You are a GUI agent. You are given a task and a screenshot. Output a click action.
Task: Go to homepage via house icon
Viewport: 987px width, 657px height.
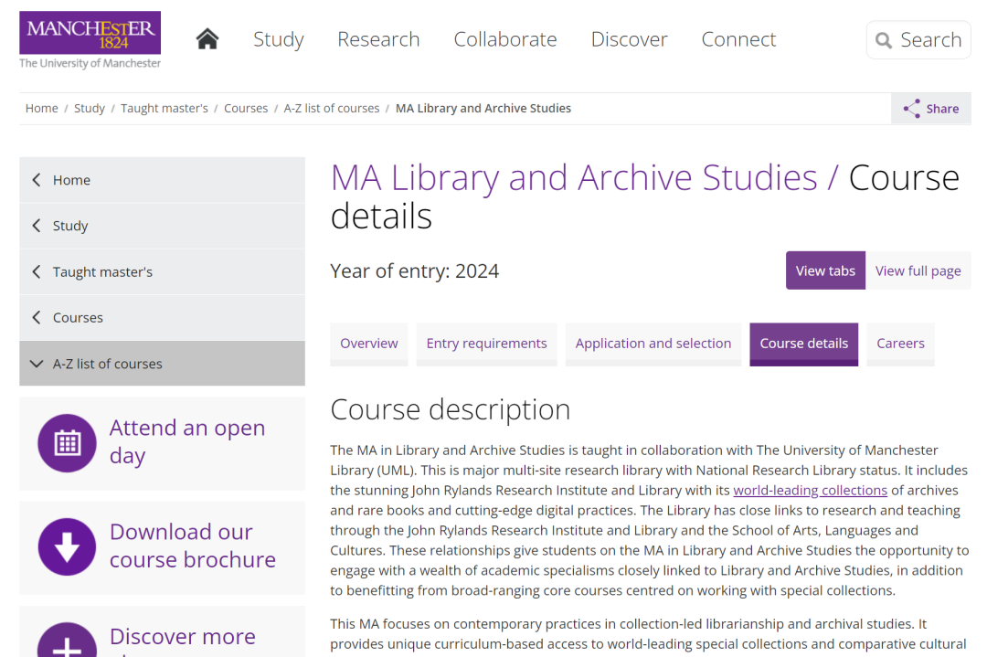[207, 39]
